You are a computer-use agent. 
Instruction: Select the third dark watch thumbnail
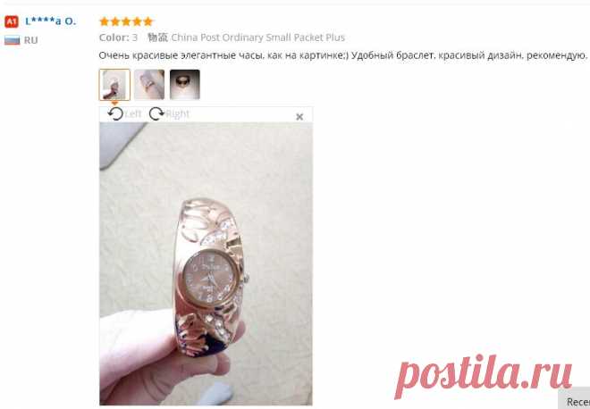pyautogui.click(x=185, y=85)
